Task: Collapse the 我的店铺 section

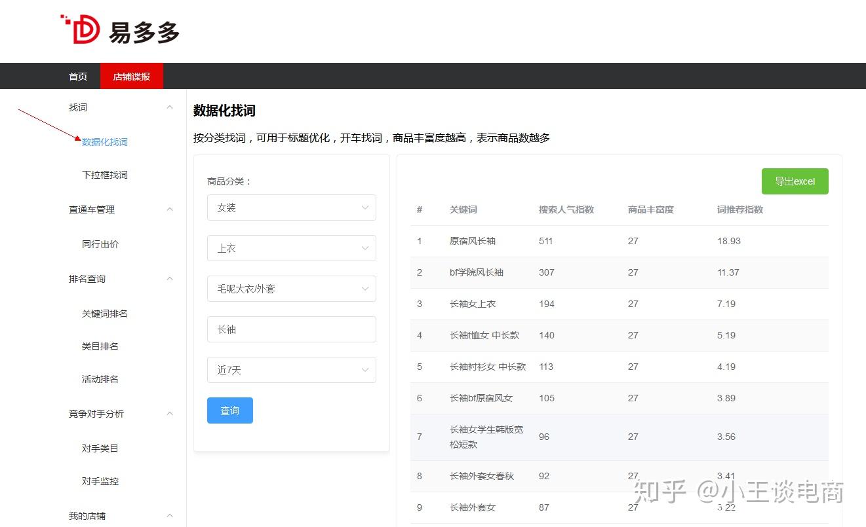Action: click(x=170, y=516)
